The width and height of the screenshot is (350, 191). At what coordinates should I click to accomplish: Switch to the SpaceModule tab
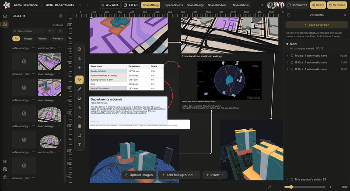coord(217,5)
